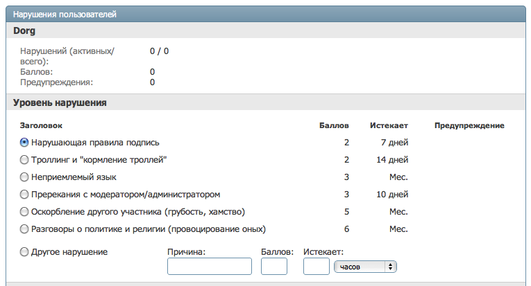Choose 'Разговоры о политике и религии' option
This screenshot has width=531, height=286.
(x=24, y=229)
